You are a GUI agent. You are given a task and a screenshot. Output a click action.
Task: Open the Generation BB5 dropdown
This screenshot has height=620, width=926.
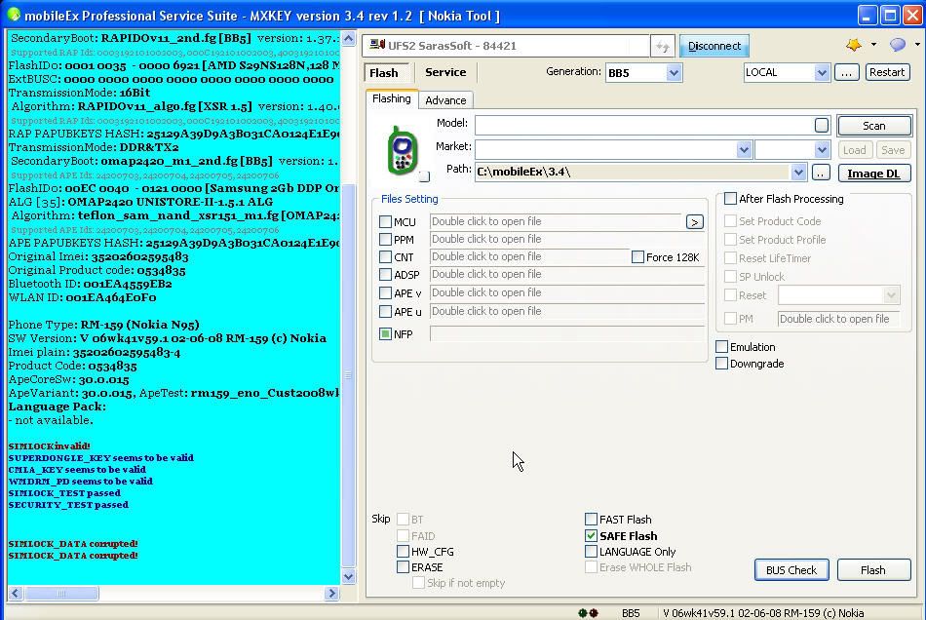(x=674, y=73)
